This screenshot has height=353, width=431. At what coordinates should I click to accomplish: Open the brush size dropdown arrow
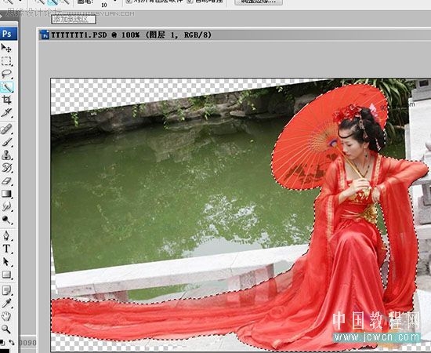point(115,2)
